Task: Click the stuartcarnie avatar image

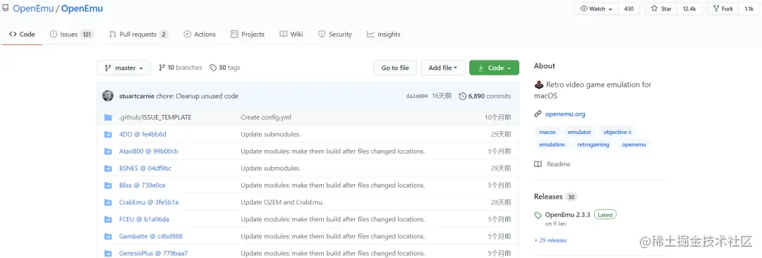Action: pos(108,96)
